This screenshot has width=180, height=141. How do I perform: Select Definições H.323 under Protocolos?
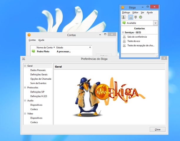click(x=39, y=96)
